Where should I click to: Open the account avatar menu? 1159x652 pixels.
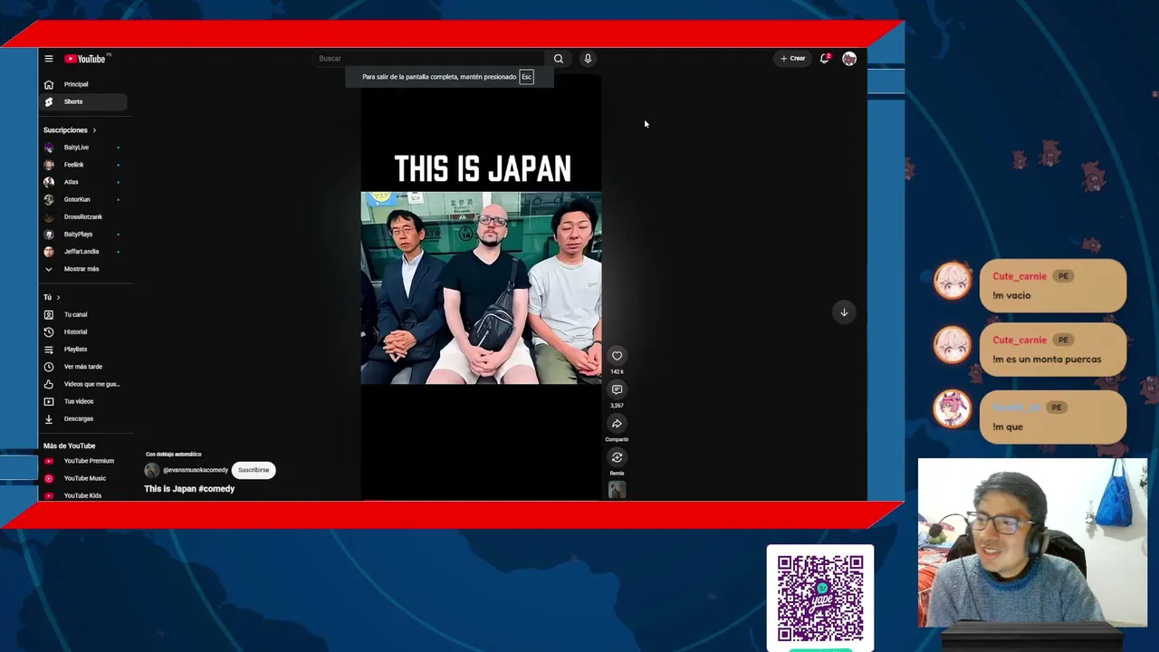[849, 59]
